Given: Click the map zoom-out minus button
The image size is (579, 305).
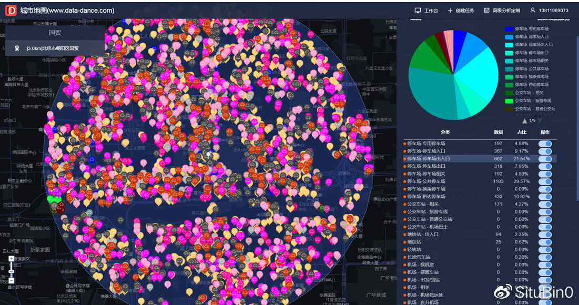Looking at the screenshot, I should point(12,281).
